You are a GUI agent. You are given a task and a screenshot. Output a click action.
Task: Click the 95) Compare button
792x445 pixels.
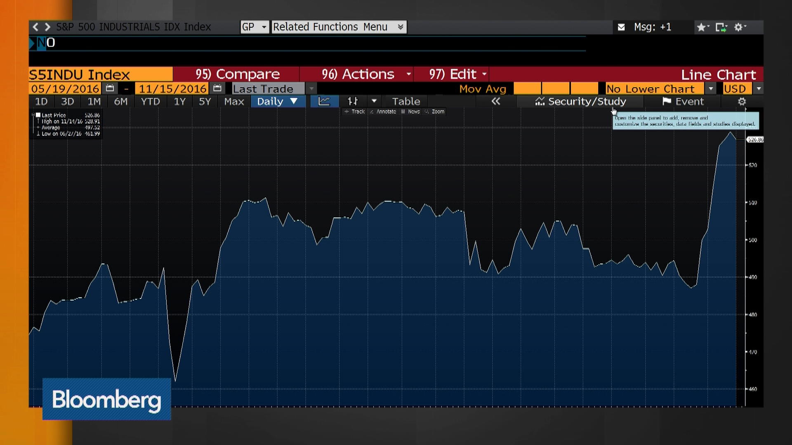(237, 74)
